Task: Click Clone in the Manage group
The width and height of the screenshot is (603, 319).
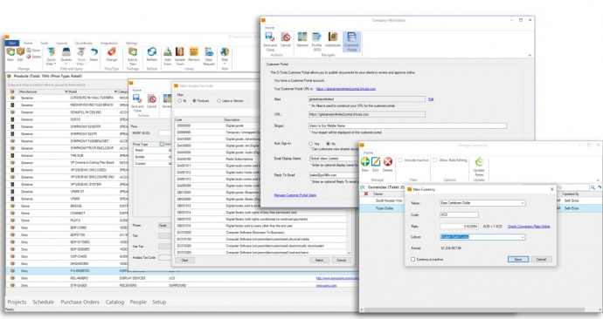Action: [33, 51]
